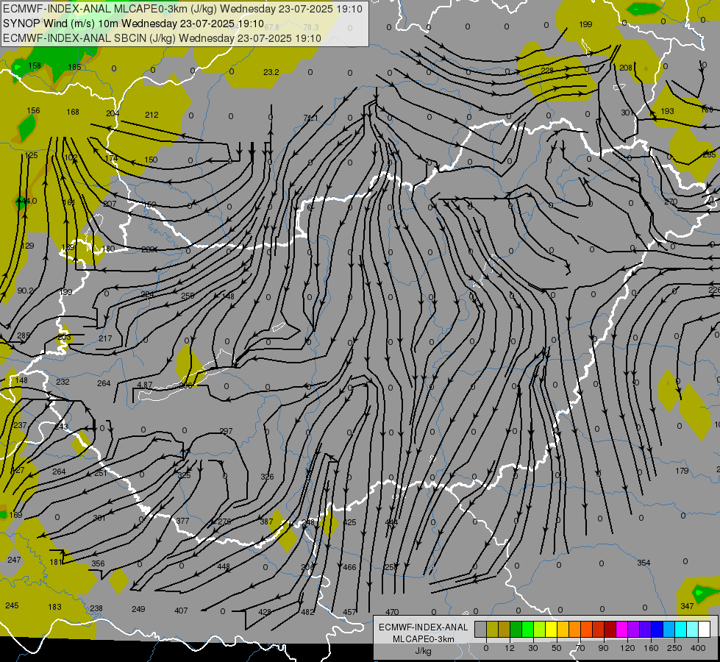Click the map value 4.87
The width and height of the screenshot is (720, 662).
click(x=145, y=385)
